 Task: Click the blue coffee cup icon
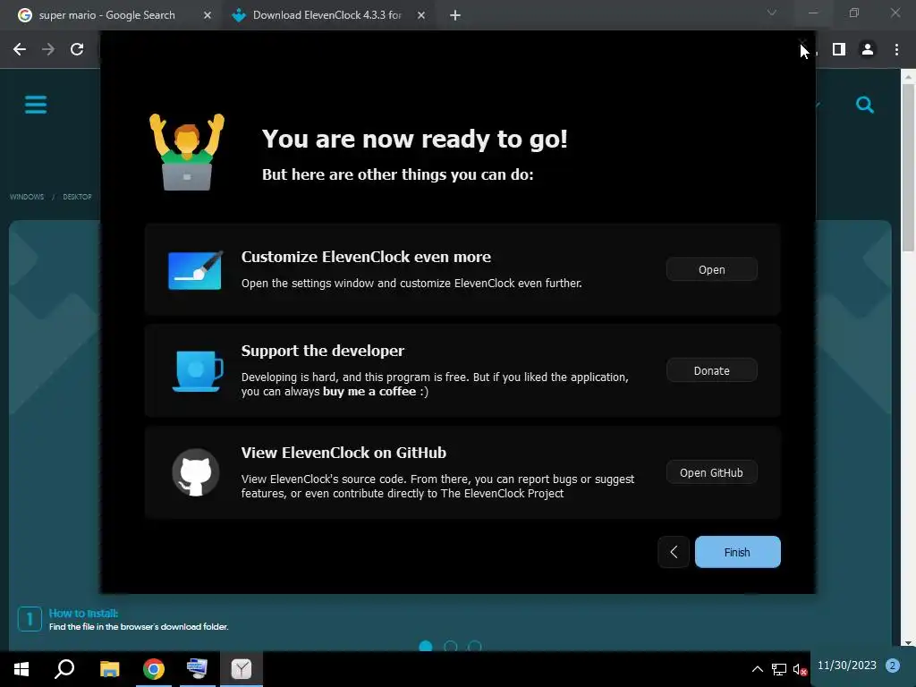pyautogui.click(x=198, y=371)
